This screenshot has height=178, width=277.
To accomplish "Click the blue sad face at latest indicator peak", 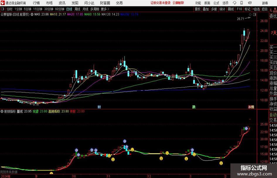I will point(246,129).
